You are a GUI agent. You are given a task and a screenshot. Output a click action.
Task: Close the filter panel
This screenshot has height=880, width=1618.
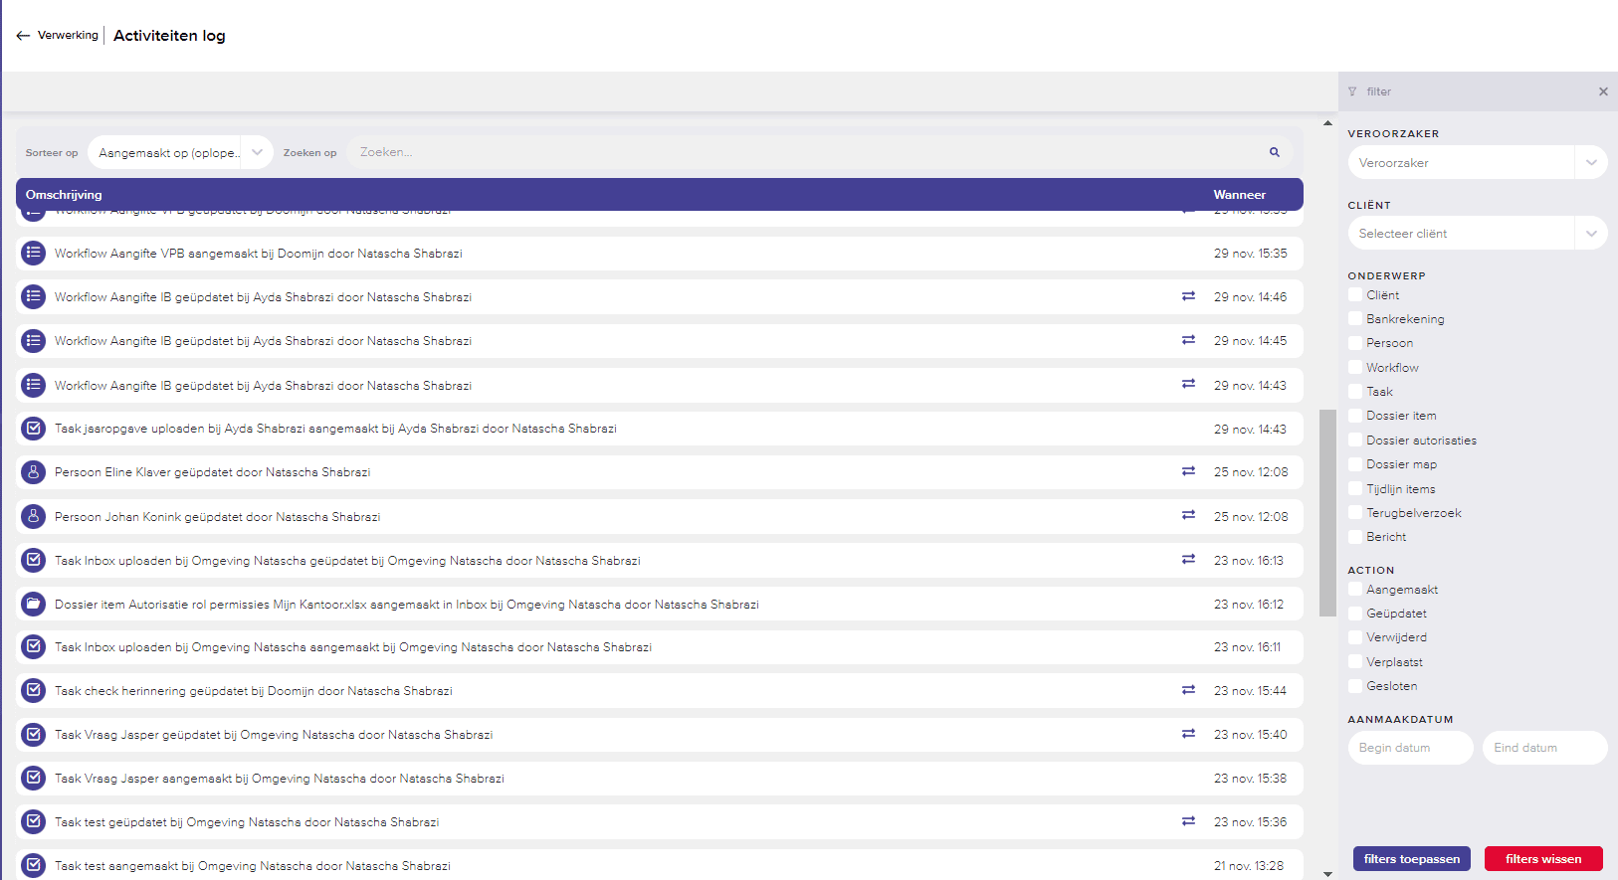pos(1603,91)
